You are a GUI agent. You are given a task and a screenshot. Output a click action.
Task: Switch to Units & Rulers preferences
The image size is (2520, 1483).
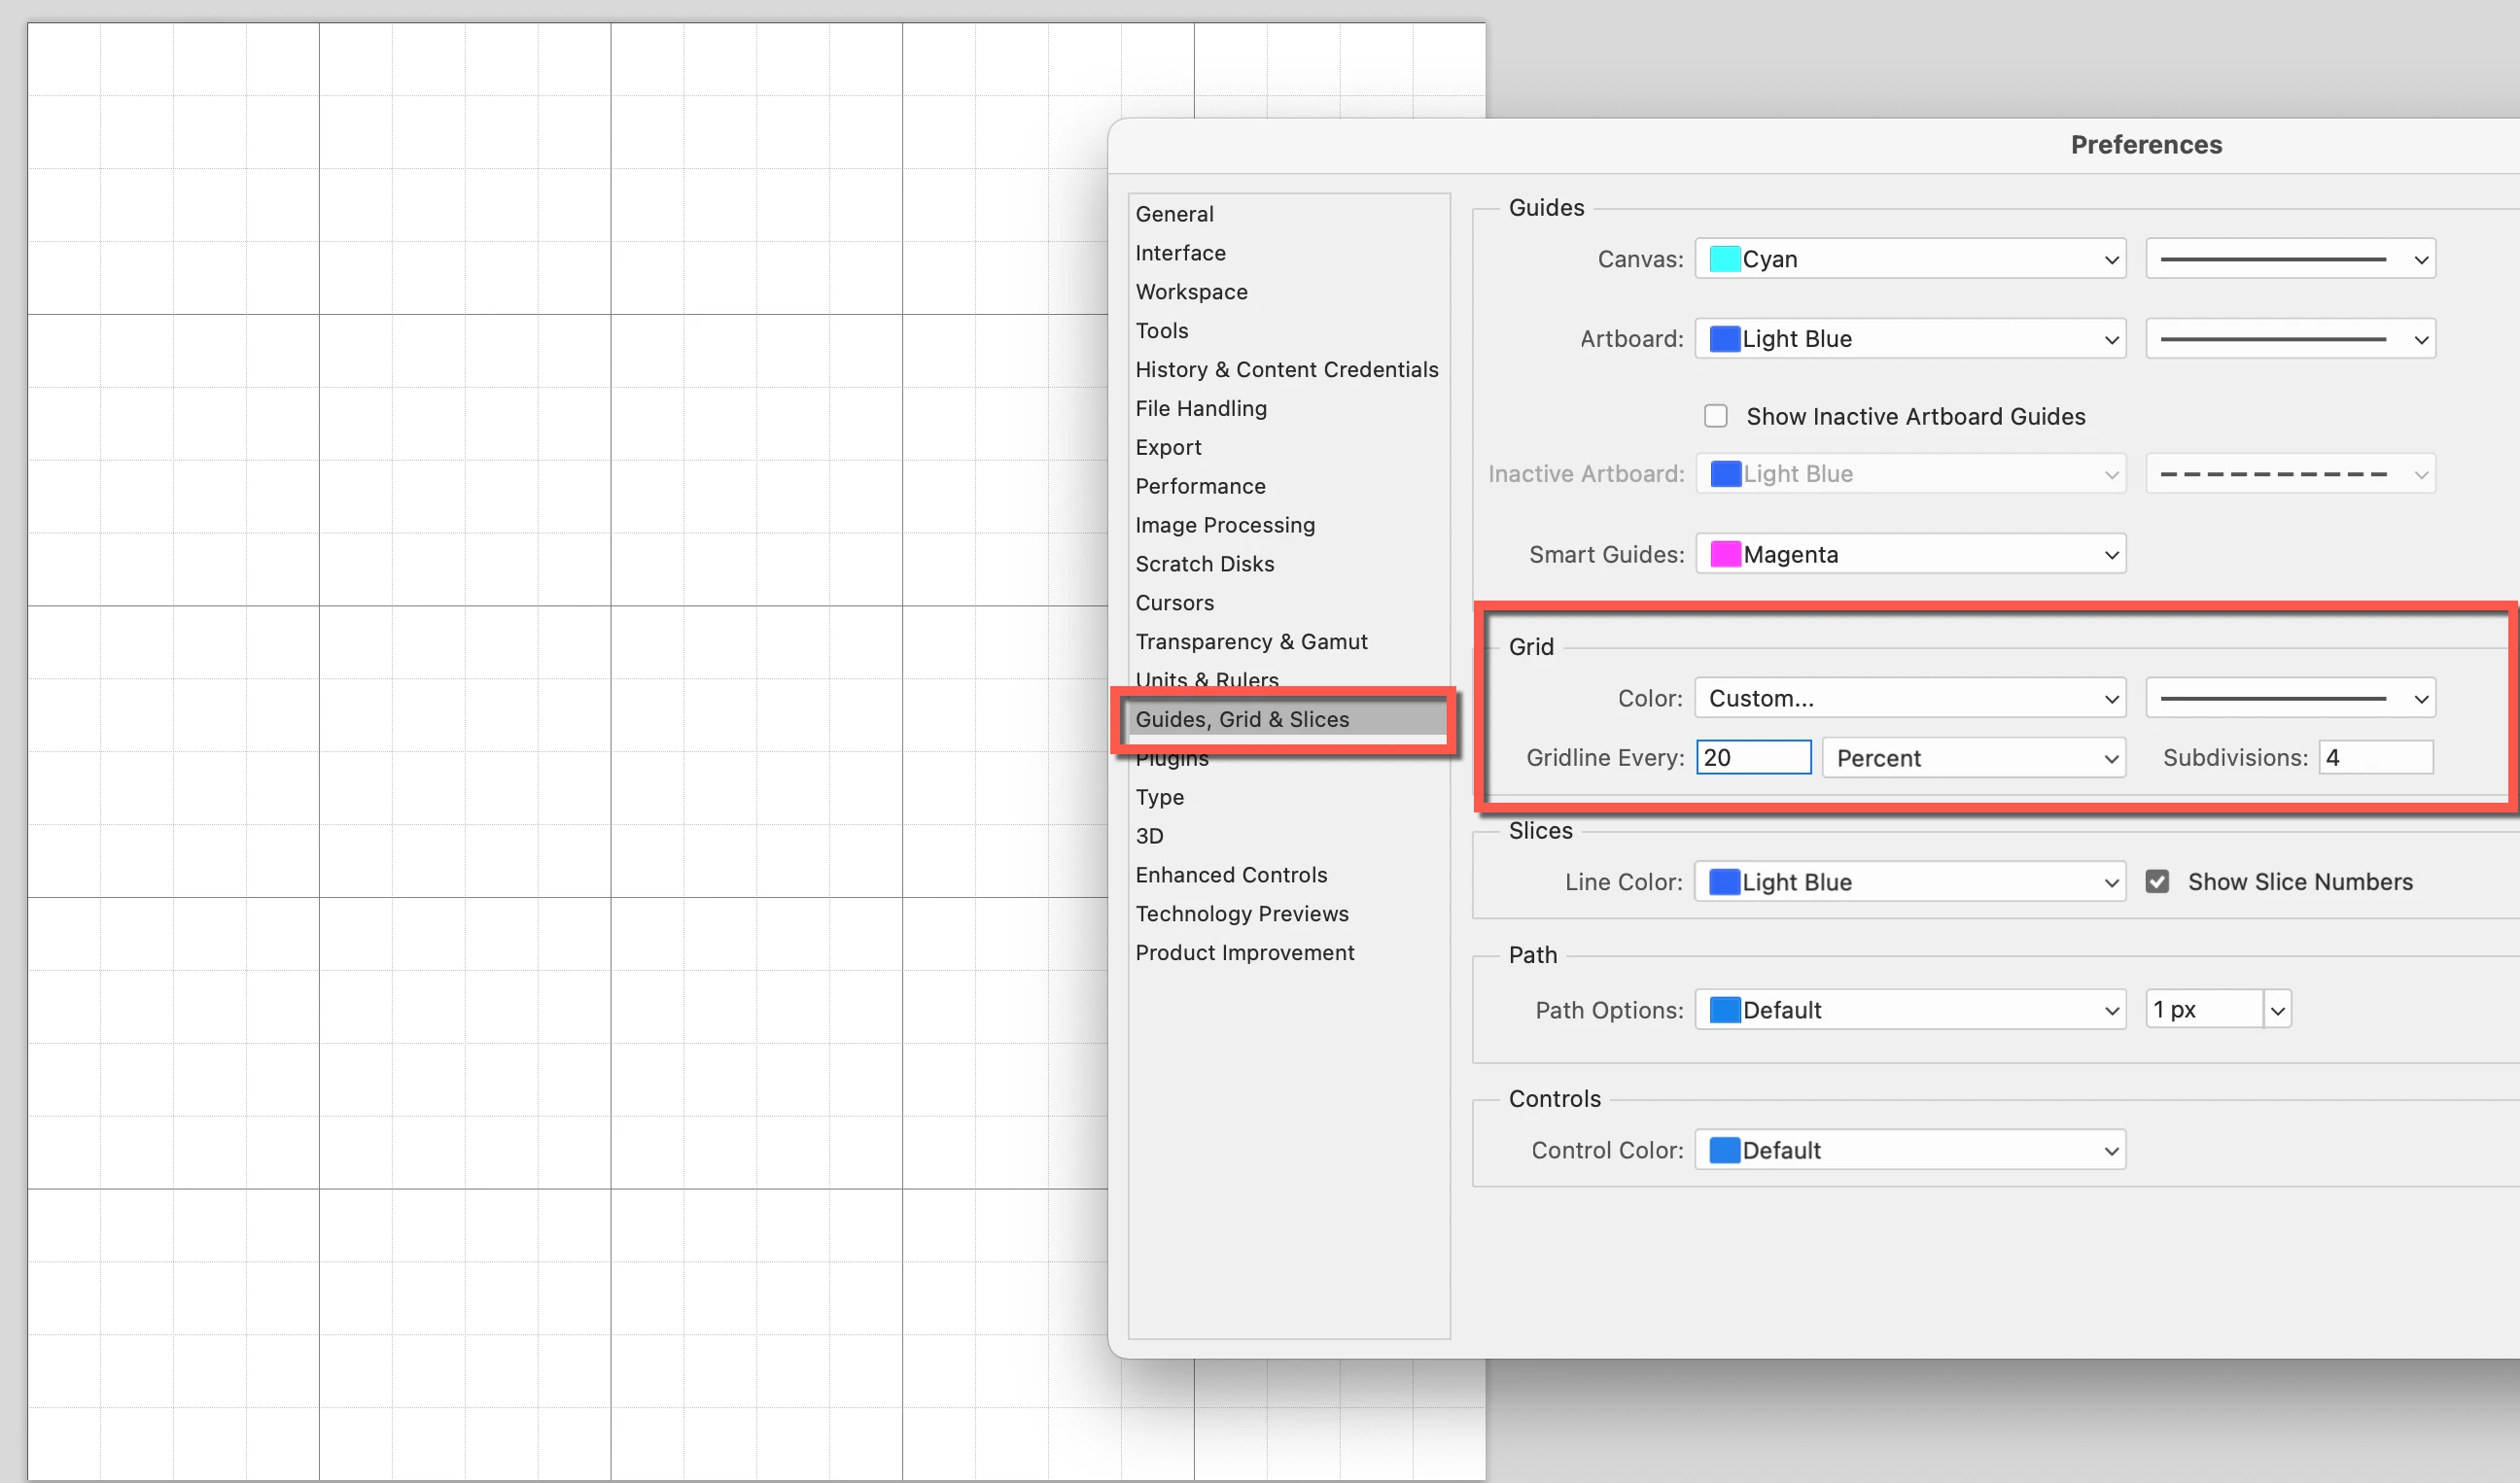tap(1206, 678)
